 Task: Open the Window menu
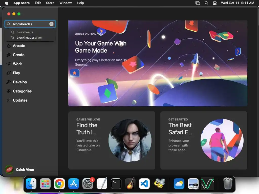(x=66, y=3)
